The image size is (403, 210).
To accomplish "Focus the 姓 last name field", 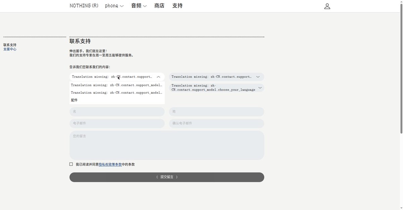I will (x=216, y=112).
